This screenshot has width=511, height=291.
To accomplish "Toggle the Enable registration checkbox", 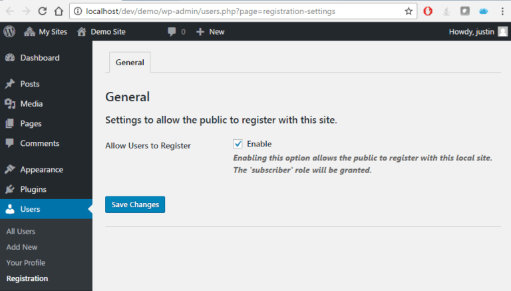I will (238, 144).
